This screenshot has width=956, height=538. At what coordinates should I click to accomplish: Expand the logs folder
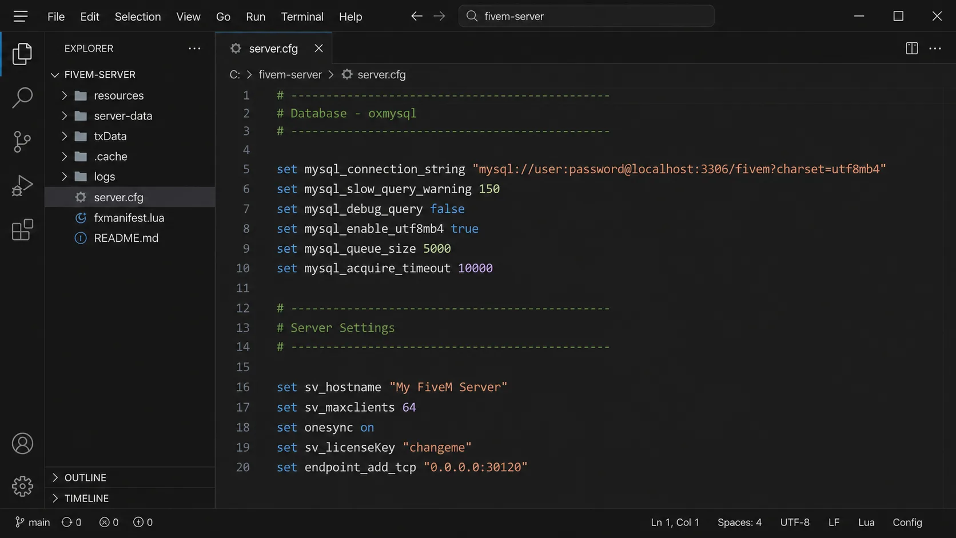coord(65,177)
